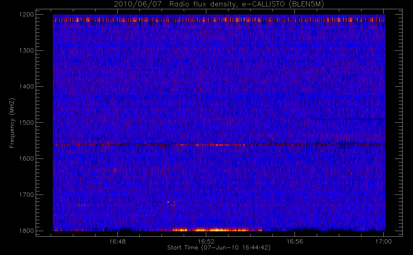
Task: Click the 16:56 time tick label
Action: [295, 241]
